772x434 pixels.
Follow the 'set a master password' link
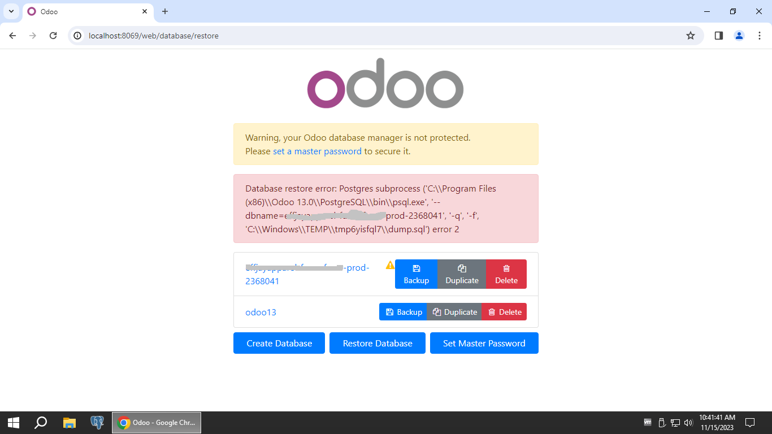pos(317,151)
